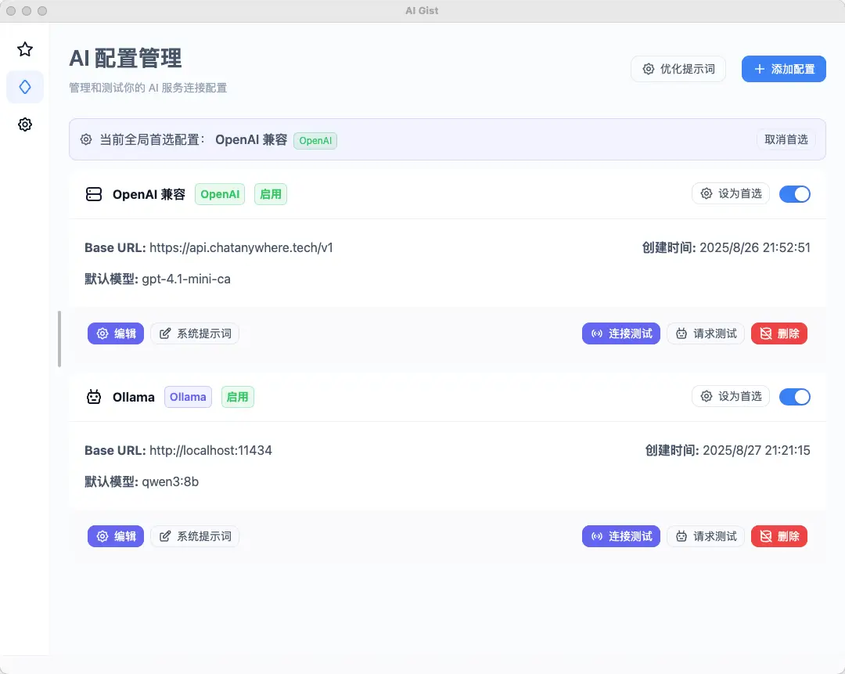Delete the Ollama config with 删除

coord(779,536)
